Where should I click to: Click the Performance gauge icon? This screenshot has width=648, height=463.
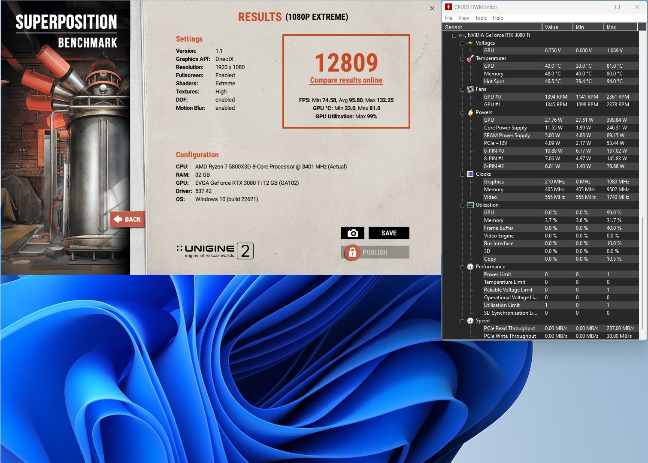point(470,267)
